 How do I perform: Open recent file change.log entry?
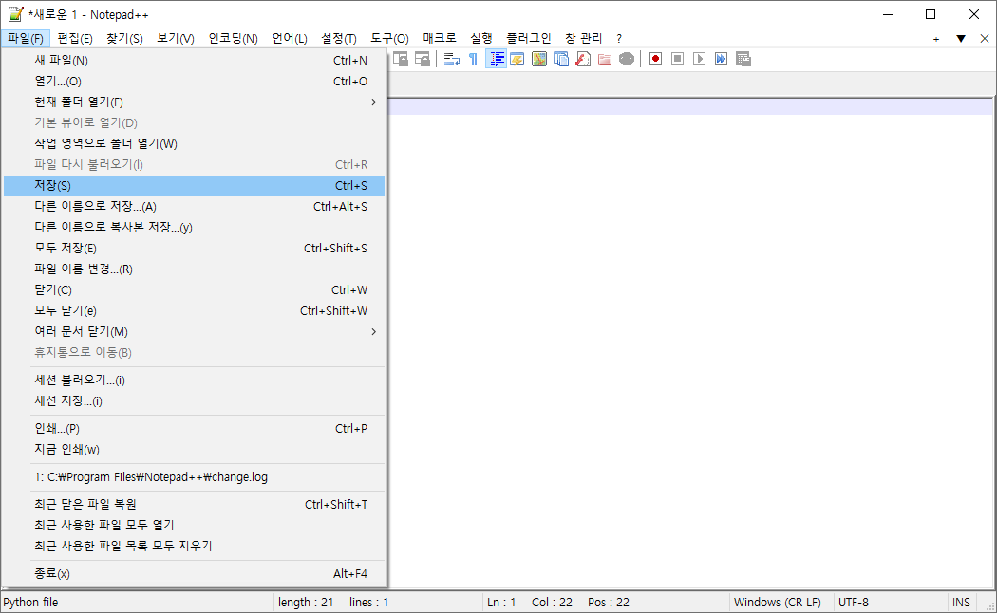(x=194, y=477)
